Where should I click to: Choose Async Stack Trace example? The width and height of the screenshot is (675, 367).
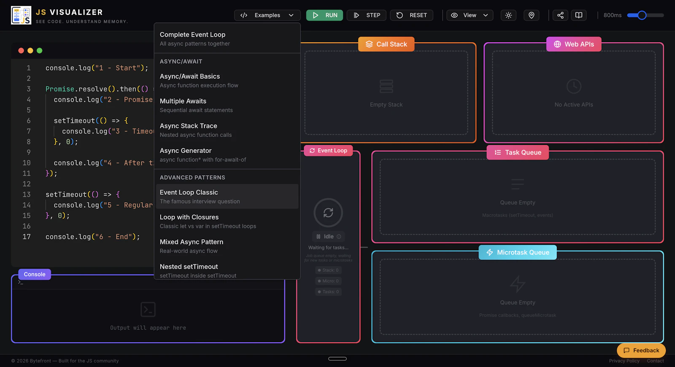coord(227,130)
